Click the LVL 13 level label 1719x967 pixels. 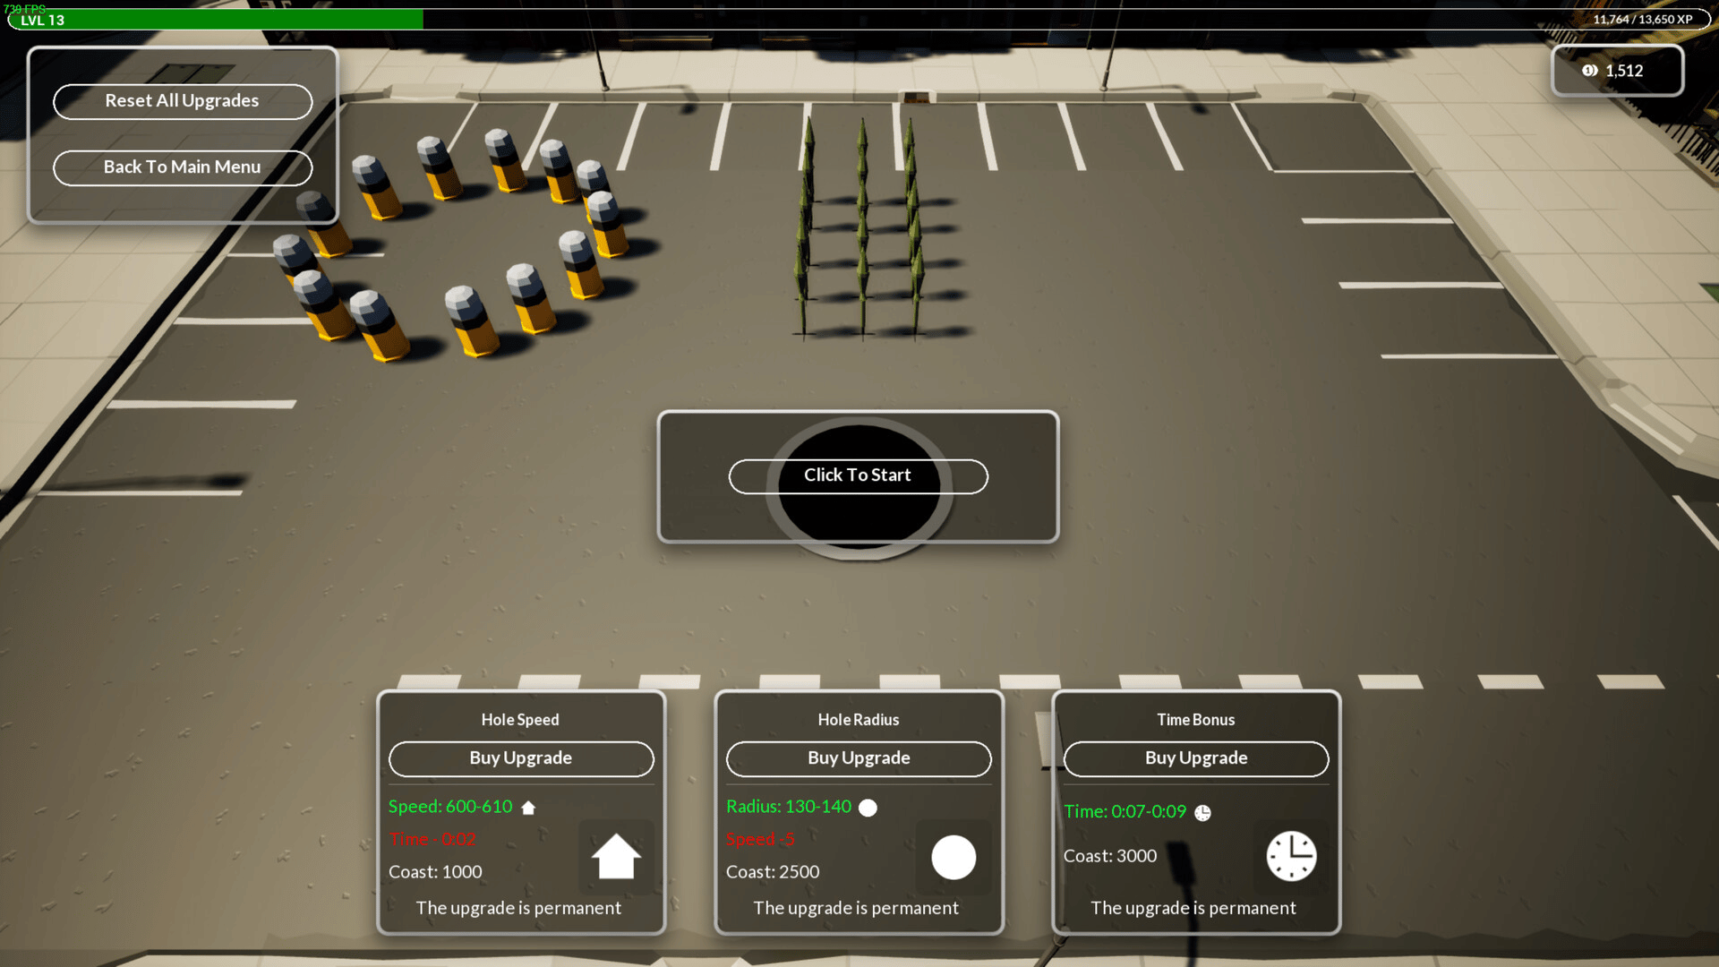[x=43, y=20]
